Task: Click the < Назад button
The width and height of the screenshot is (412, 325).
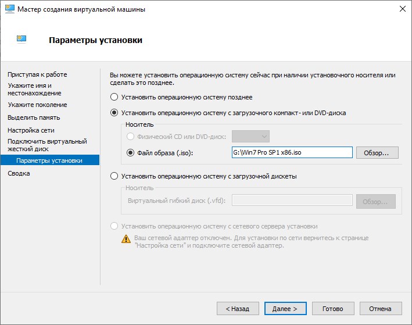Action: [x=238, y=309]
